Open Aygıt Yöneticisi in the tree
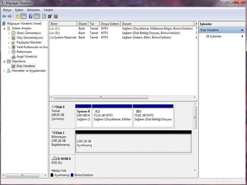This screenshot has height=185, width=247. point(27,57)
